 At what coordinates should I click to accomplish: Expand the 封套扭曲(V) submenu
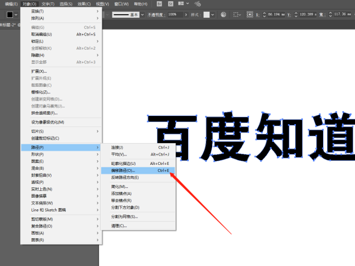click(61, 176)
